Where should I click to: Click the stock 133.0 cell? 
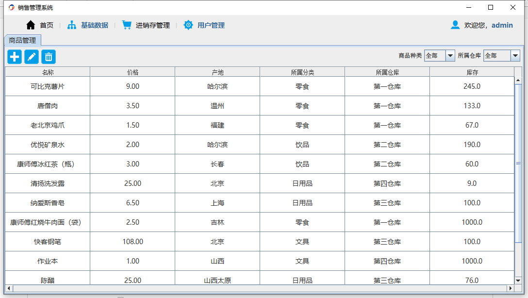472,106
